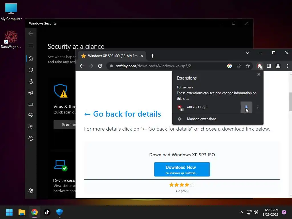Open Chrome side panel icon
This screenshot has width=292, height=219.
269,66
